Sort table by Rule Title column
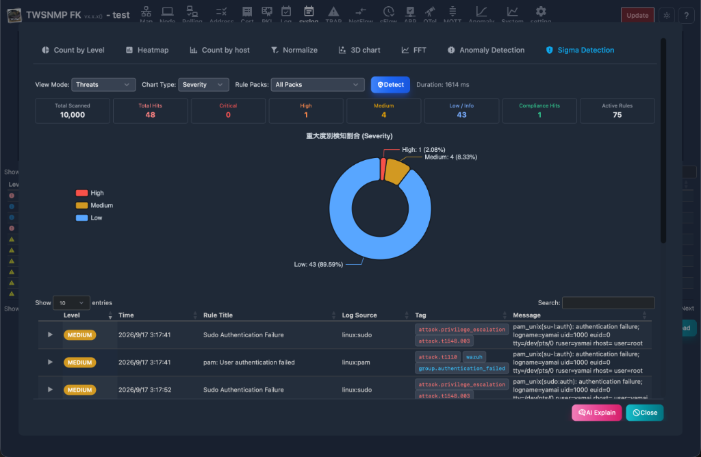Image resolution: width=701 pixels, height=457 pixels. coord(268,315)
